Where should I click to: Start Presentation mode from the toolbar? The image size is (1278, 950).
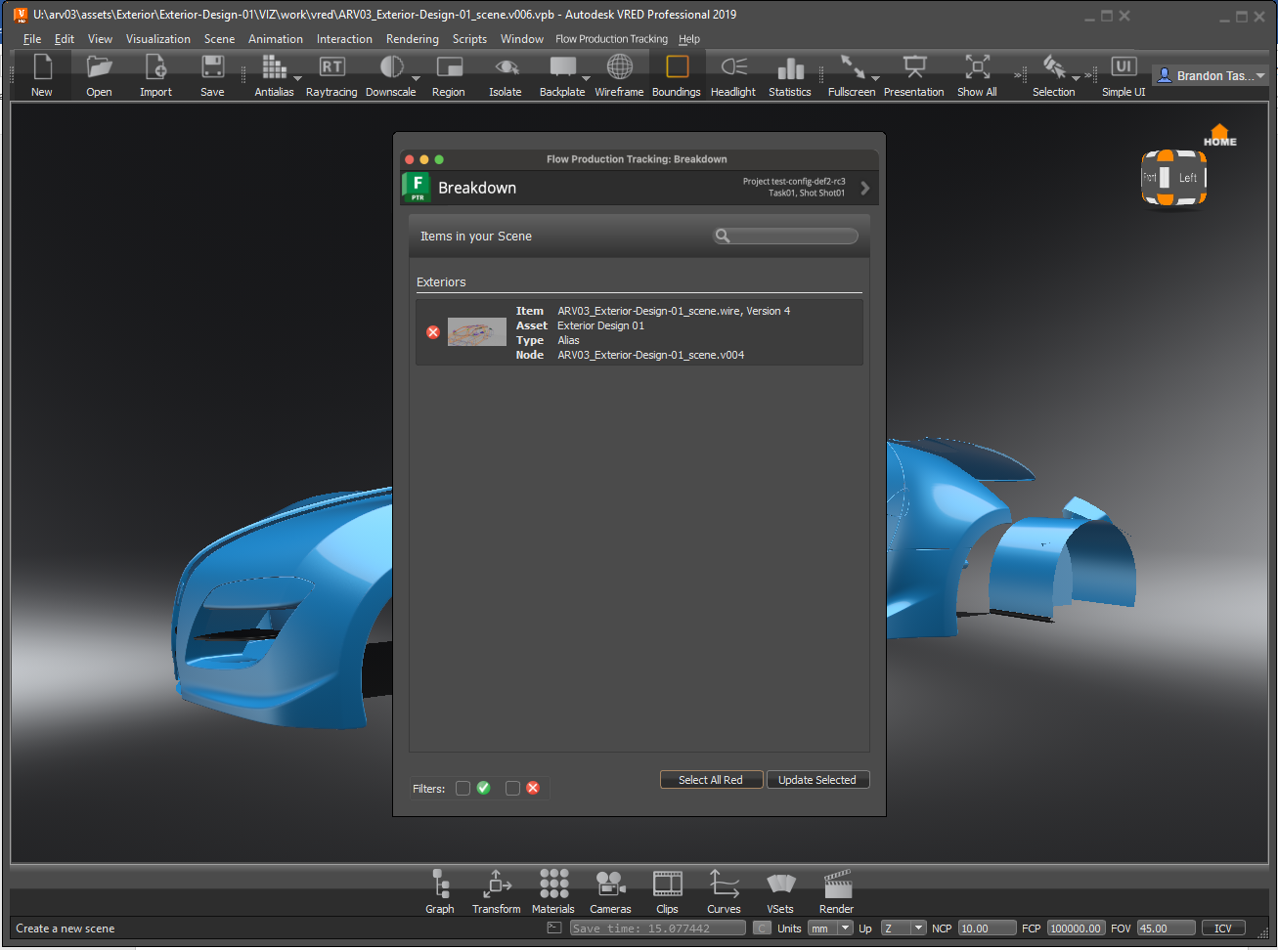(914, 67)
